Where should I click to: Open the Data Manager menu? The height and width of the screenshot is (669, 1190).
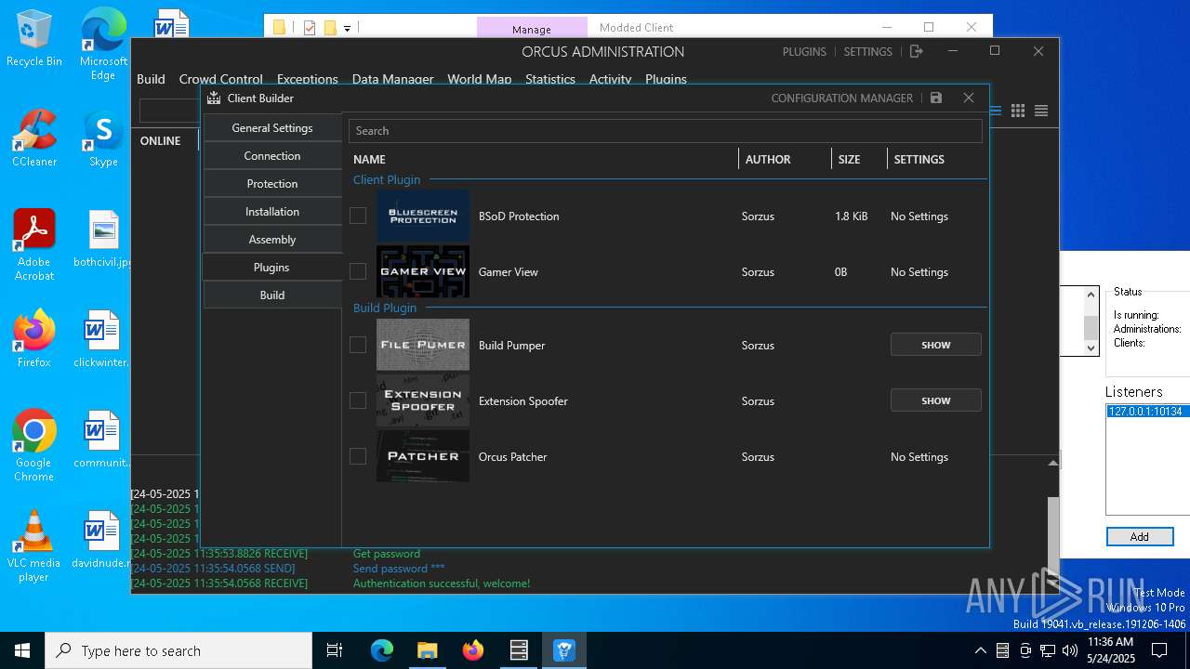393,79
